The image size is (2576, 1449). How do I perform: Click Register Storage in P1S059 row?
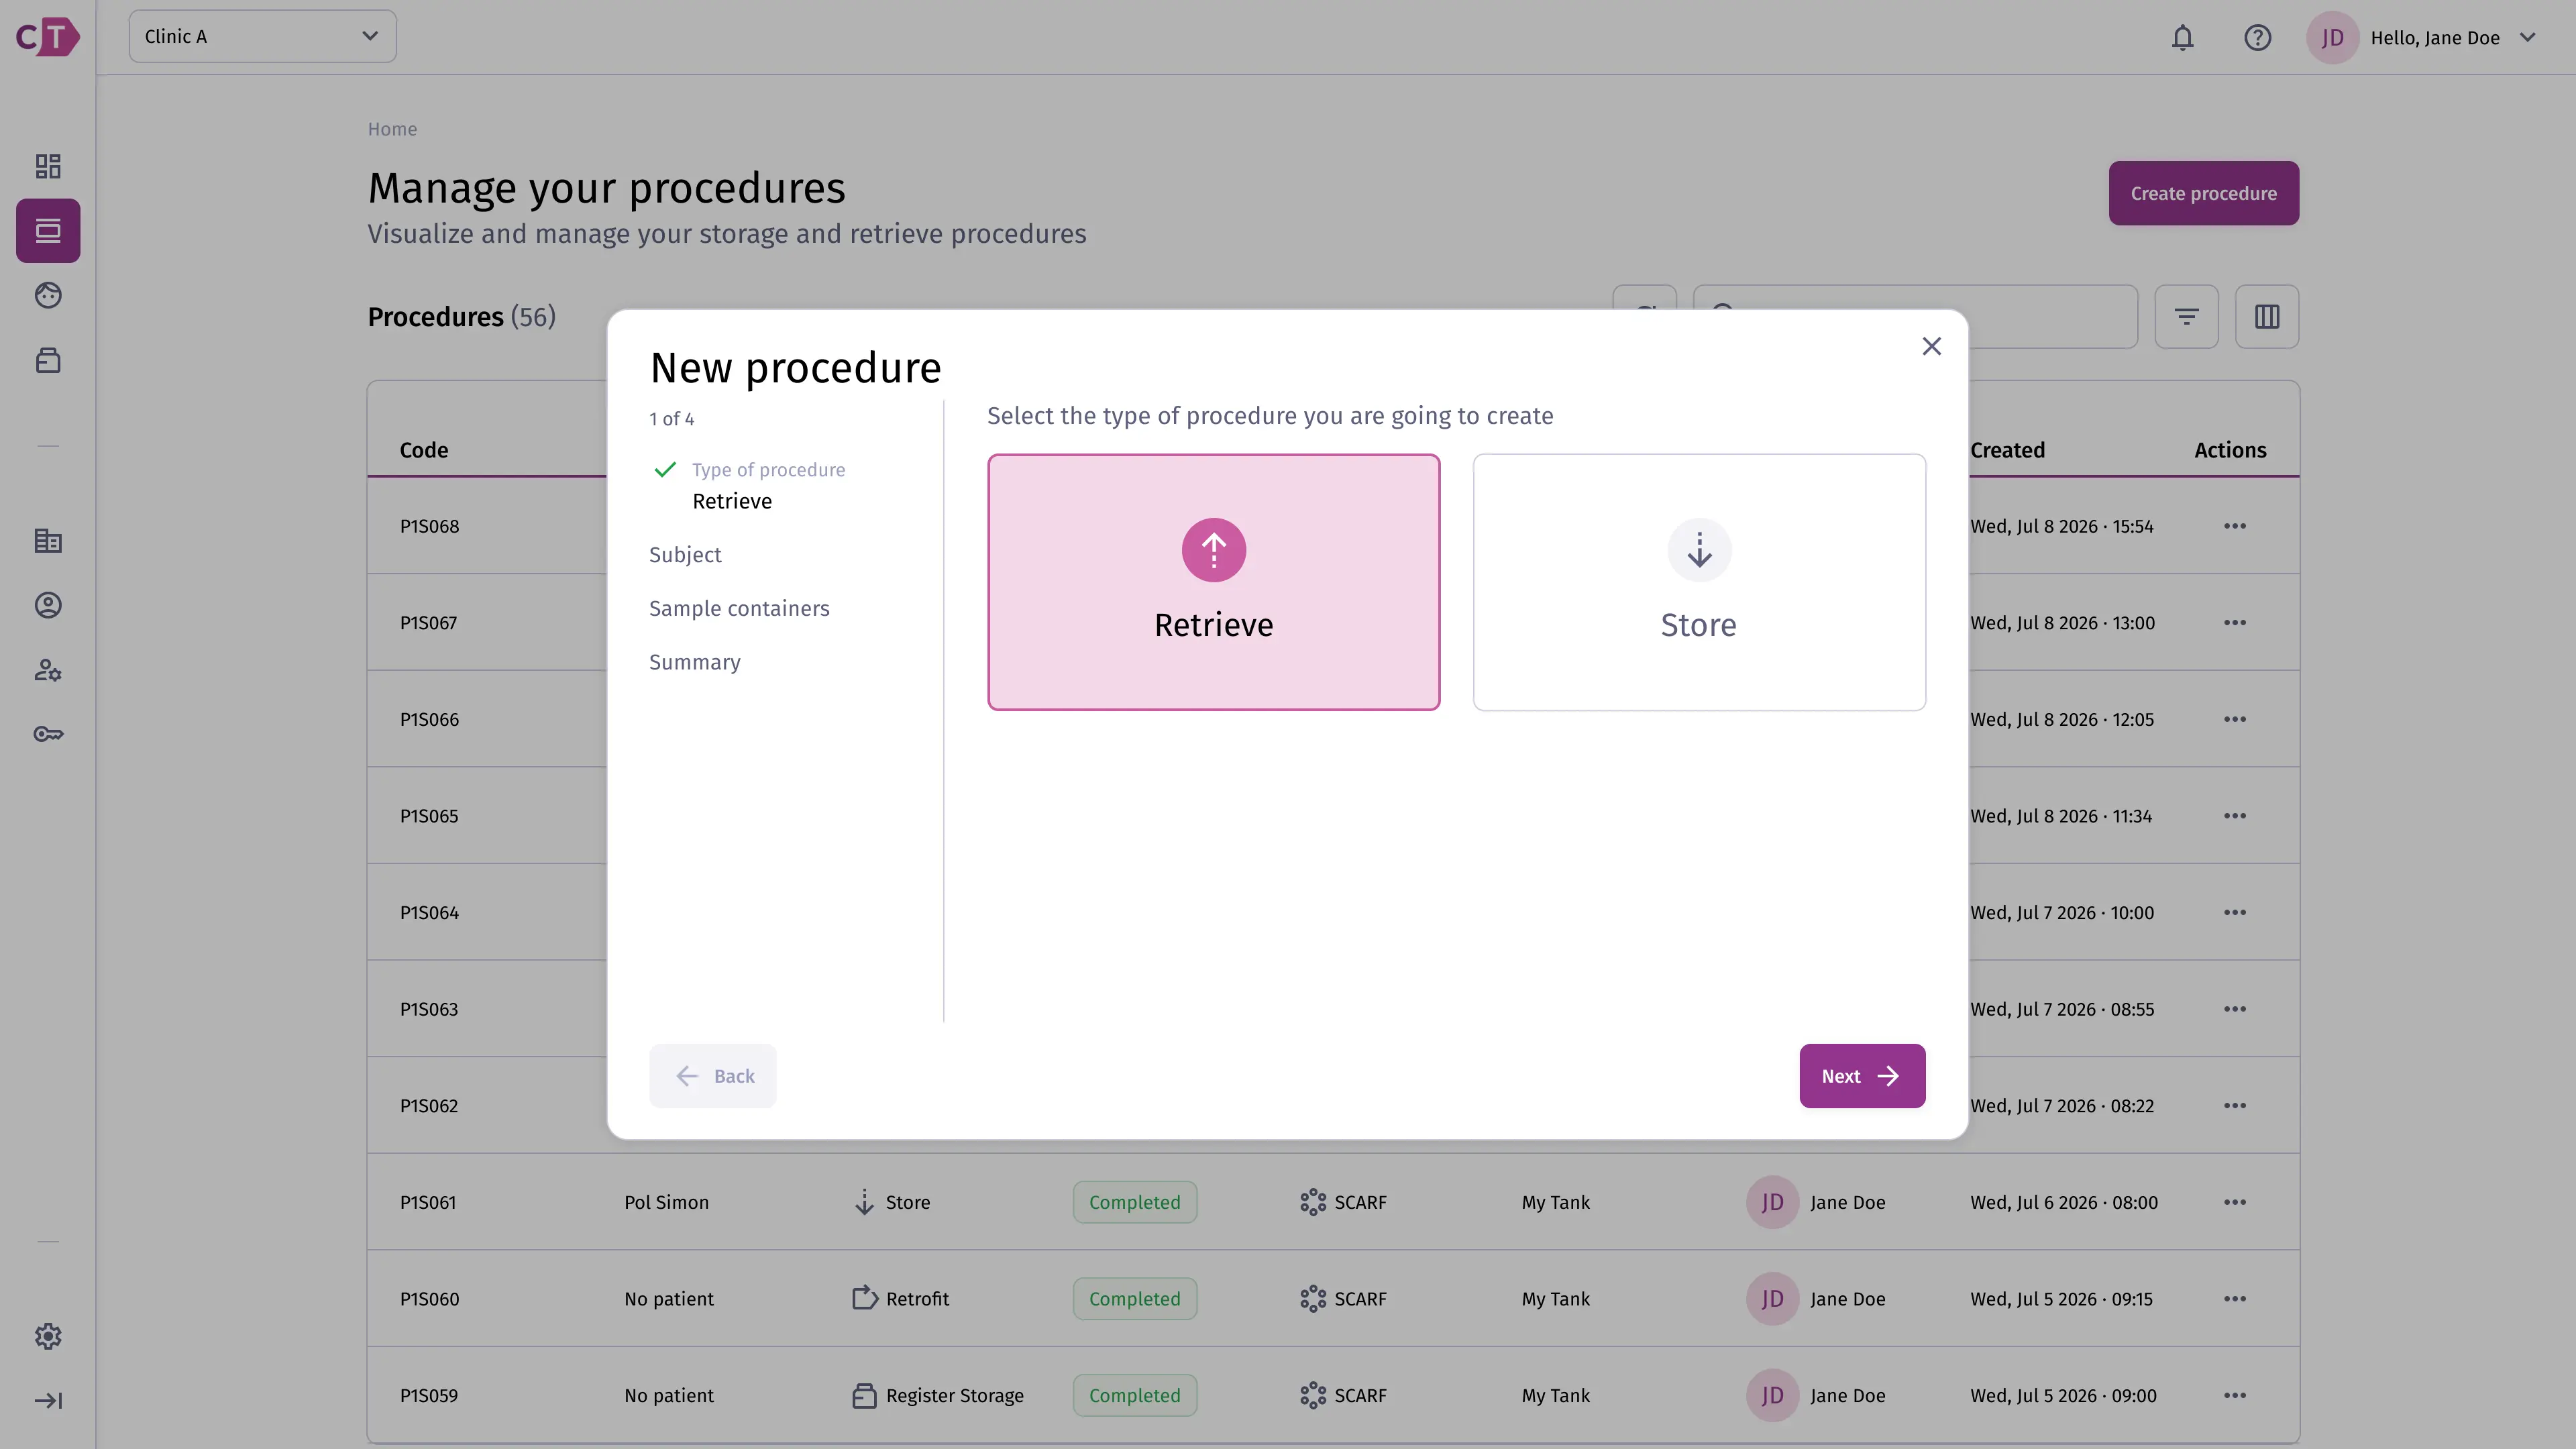[x=937, y=1395]
